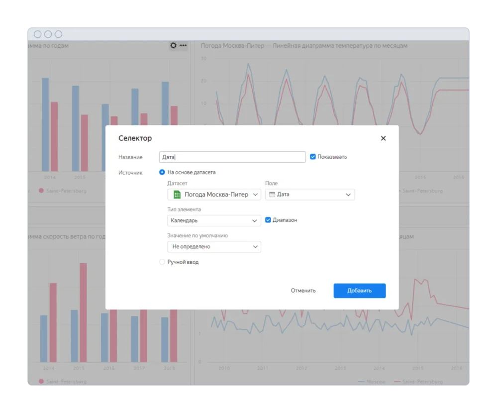
Task: Click Saint-Petersburg legend in top-right chart
Action: [x=420, y=191]
